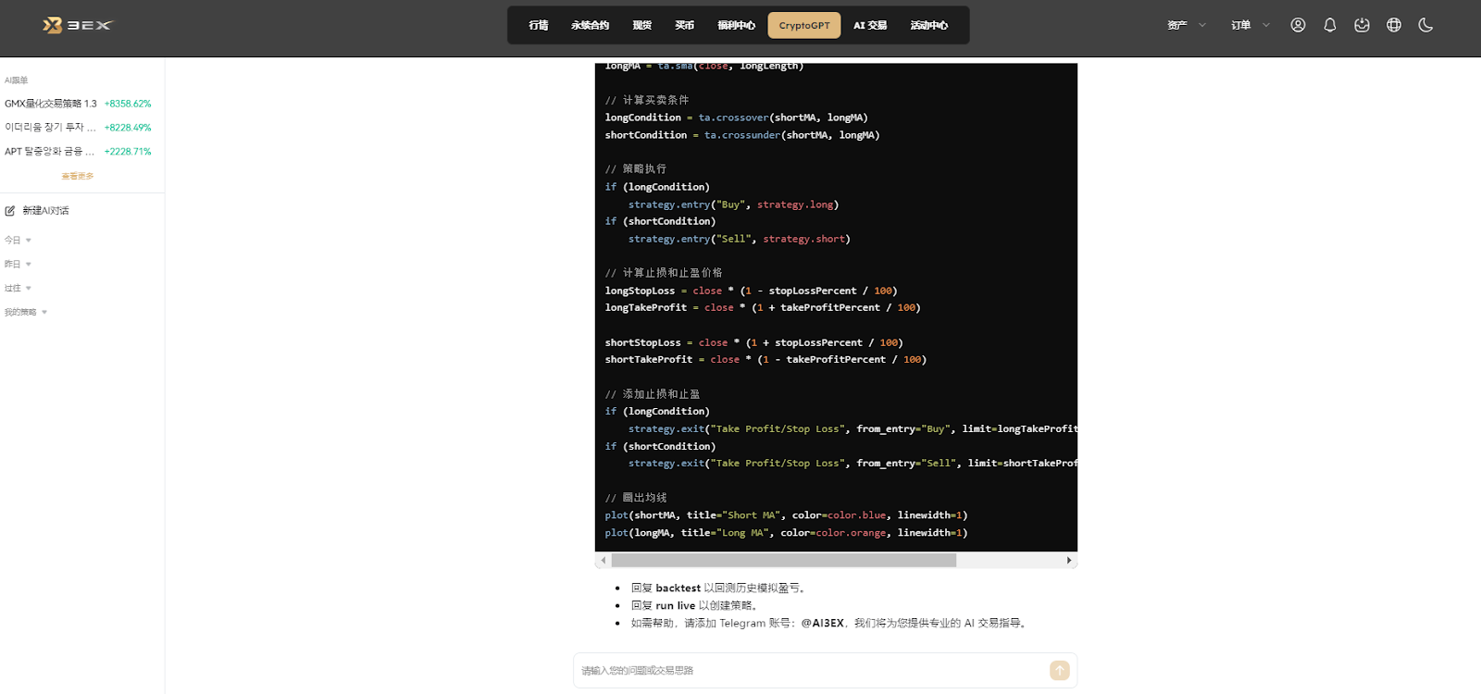Click 查看更多 view more link
The image size is (1481, 694).
click(78, 176)
